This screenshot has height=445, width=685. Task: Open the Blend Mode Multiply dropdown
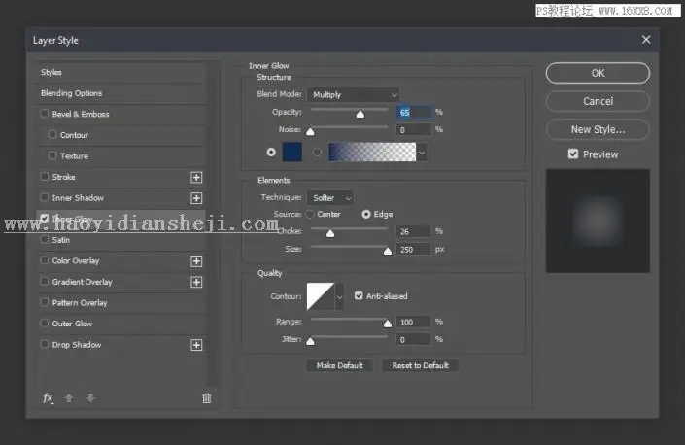coord(353,95)
